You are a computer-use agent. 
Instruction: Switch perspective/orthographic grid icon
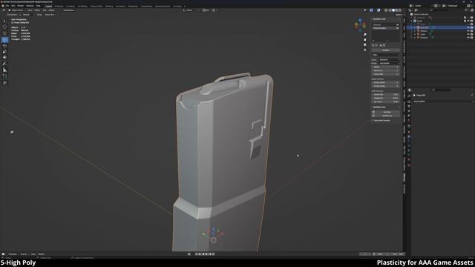(364, 50)
